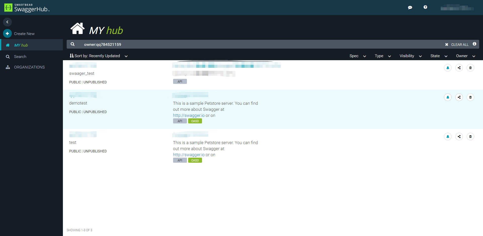Click the sidebar Search magnifier icon

coord(8,57)
